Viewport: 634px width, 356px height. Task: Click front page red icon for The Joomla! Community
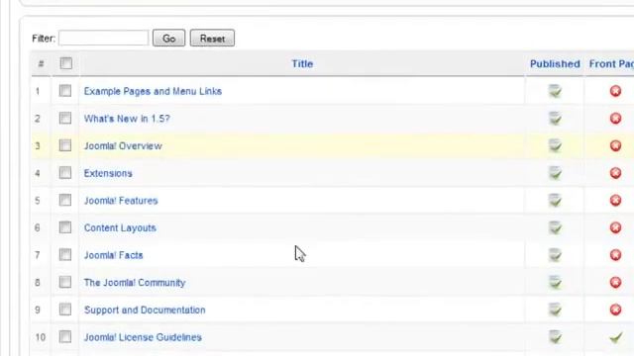(x=615, y=282)
